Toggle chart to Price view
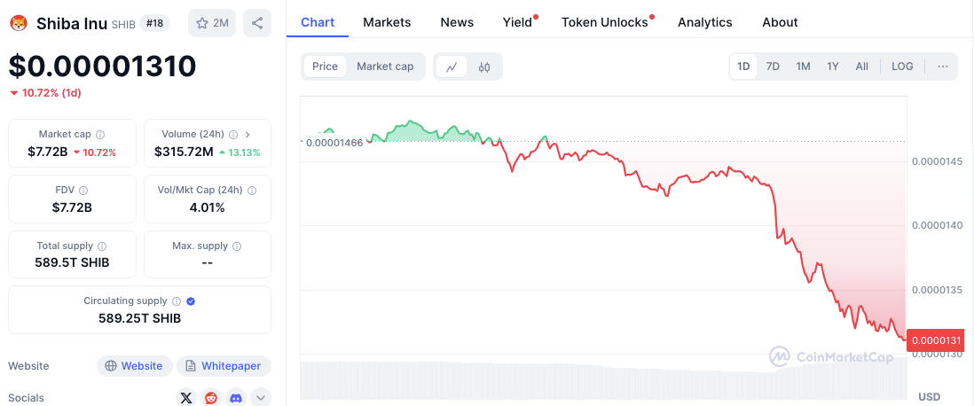This screenshot has width=974, height=406. (325, 66)
